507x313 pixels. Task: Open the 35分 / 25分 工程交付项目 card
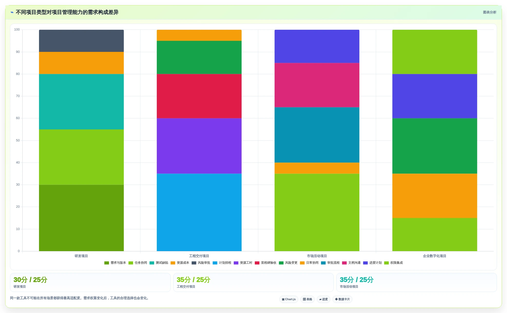coord(253,282)
